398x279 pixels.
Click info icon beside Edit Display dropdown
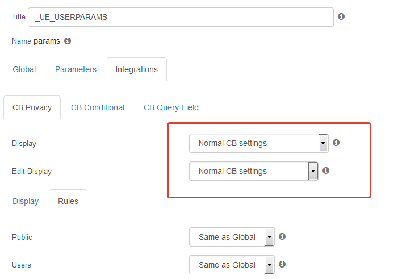(326, 170)
